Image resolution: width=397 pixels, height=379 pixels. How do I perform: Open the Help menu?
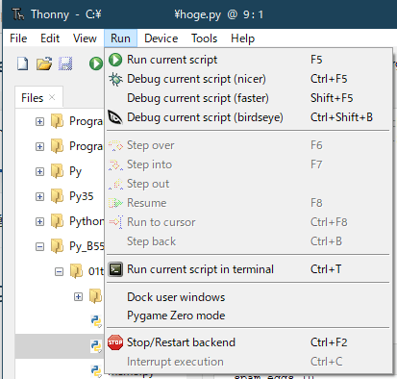[x=242, y=38]
